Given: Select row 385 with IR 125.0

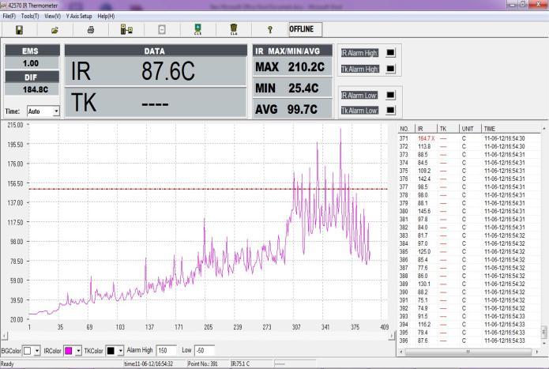Looking at the screenshot, I should (x=468, y=252).
